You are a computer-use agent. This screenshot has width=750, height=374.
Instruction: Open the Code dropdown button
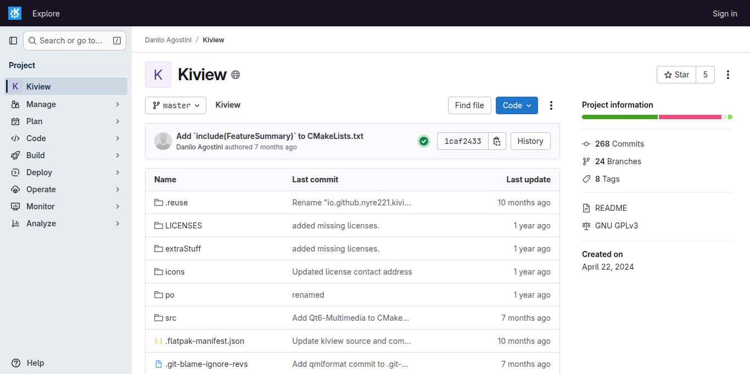point(517,105)
